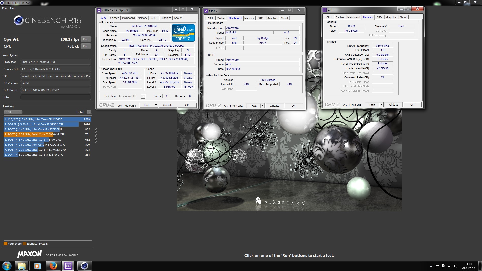Select ranking row Core i7-3930K CPU
482x271 pixels.
[47, 124]
